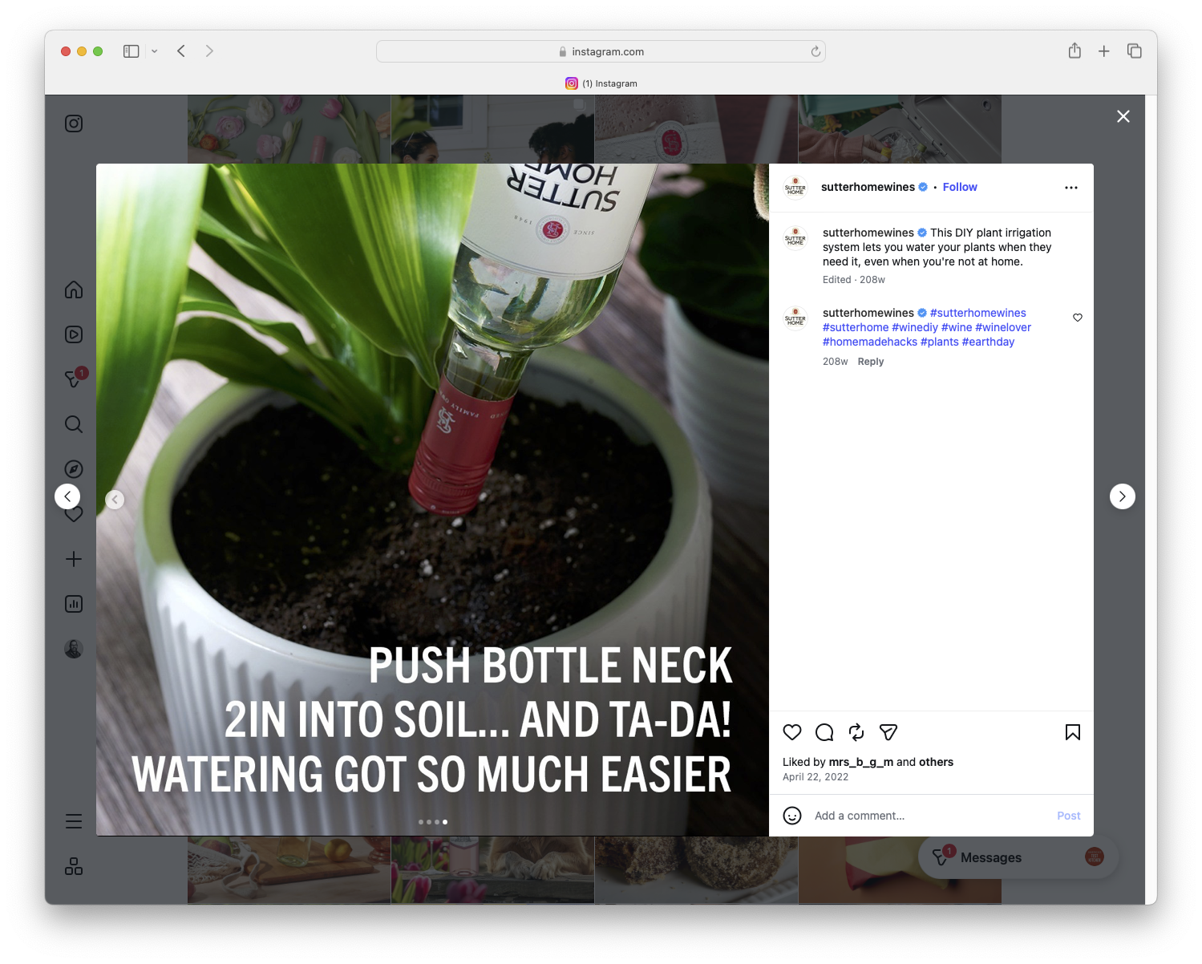Screen dimensions: 1202x964
Task: Select the Explore compass icon
Action: pos(73,468)
